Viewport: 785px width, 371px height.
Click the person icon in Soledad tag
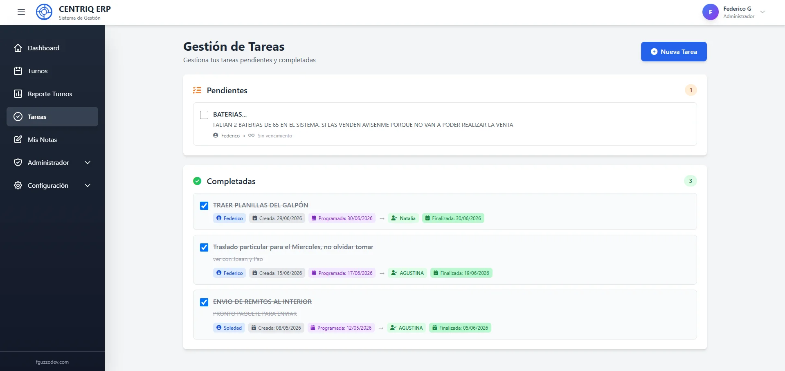tap(219, 328)
